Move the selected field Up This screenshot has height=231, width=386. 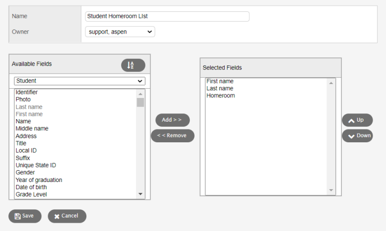point(357,120)
